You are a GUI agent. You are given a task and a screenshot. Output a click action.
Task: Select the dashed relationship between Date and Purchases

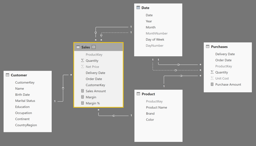[175, 70]
